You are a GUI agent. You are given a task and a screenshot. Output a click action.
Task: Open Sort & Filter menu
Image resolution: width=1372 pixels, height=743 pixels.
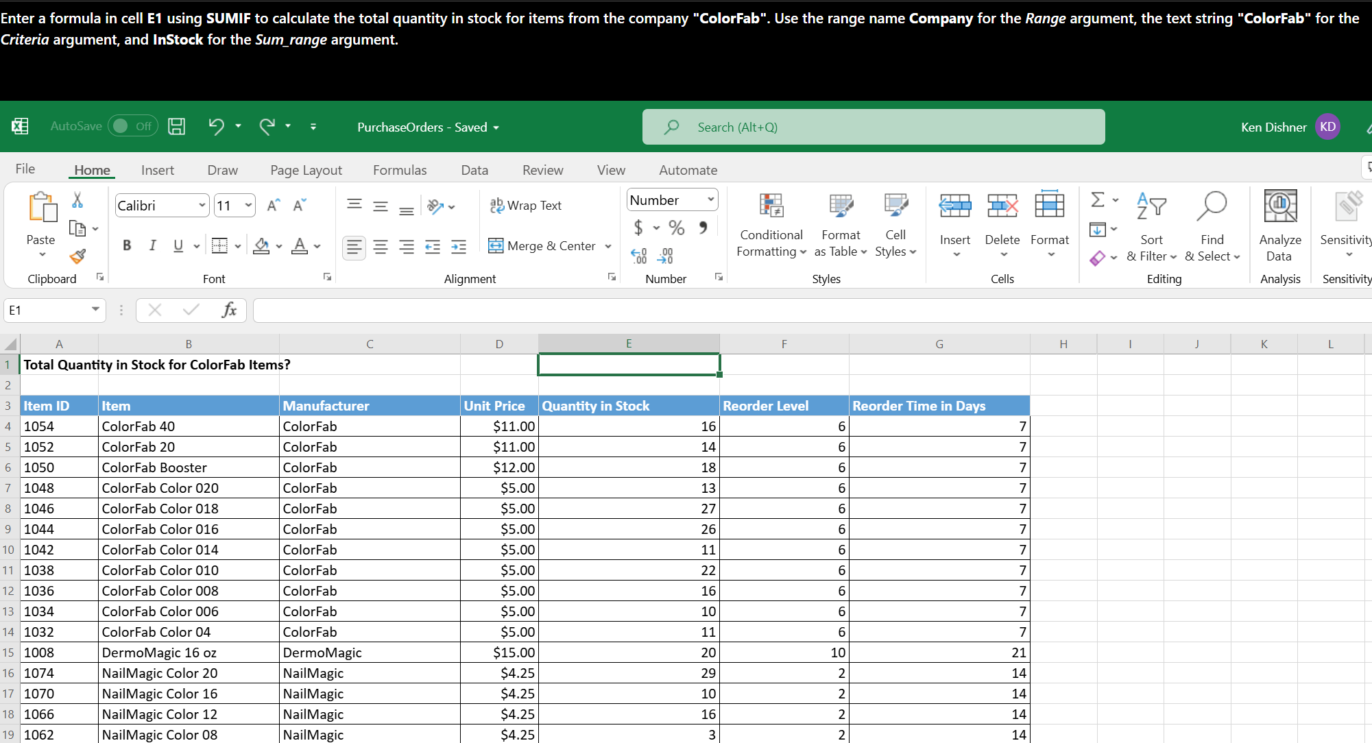coord(1152,226)
